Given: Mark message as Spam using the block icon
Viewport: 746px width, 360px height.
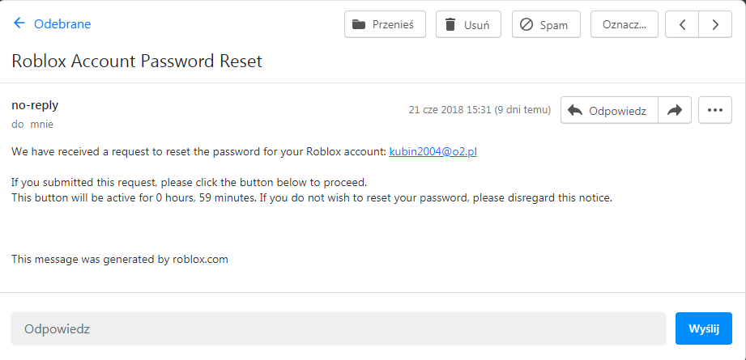Looking at the screenshot, I should pos(526,24).
